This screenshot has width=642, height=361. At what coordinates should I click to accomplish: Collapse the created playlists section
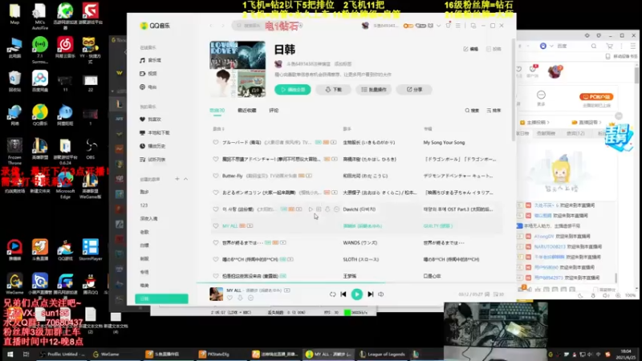185,179
